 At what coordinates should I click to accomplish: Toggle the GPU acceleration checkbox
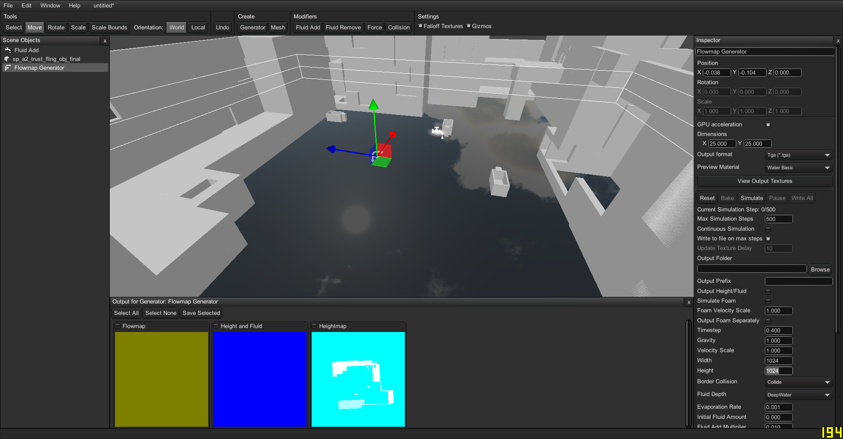(768, 125)
